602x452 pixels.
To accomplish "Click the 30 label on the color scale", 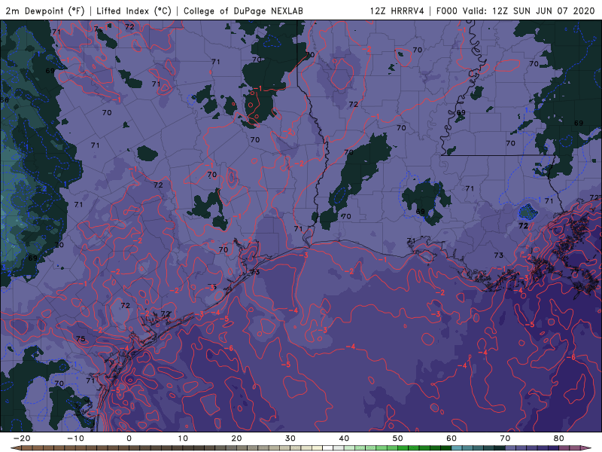I will 290,438.
